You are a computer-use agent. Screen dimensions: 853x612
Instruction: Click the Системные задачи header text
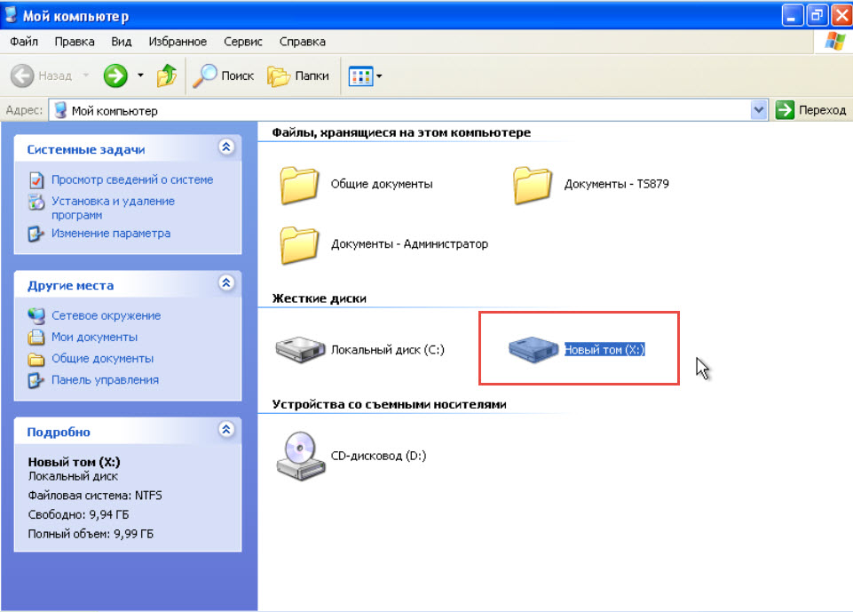(x=86, y=150)
